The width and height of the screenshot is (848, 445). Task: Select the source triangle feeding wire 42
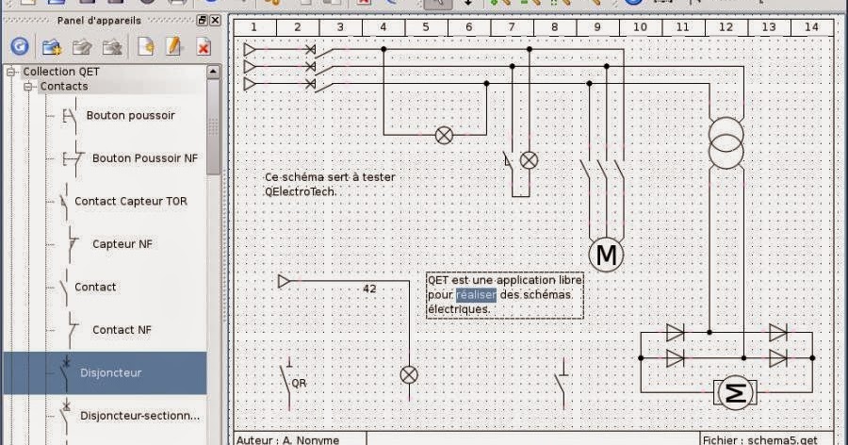(x=284, y=282)
